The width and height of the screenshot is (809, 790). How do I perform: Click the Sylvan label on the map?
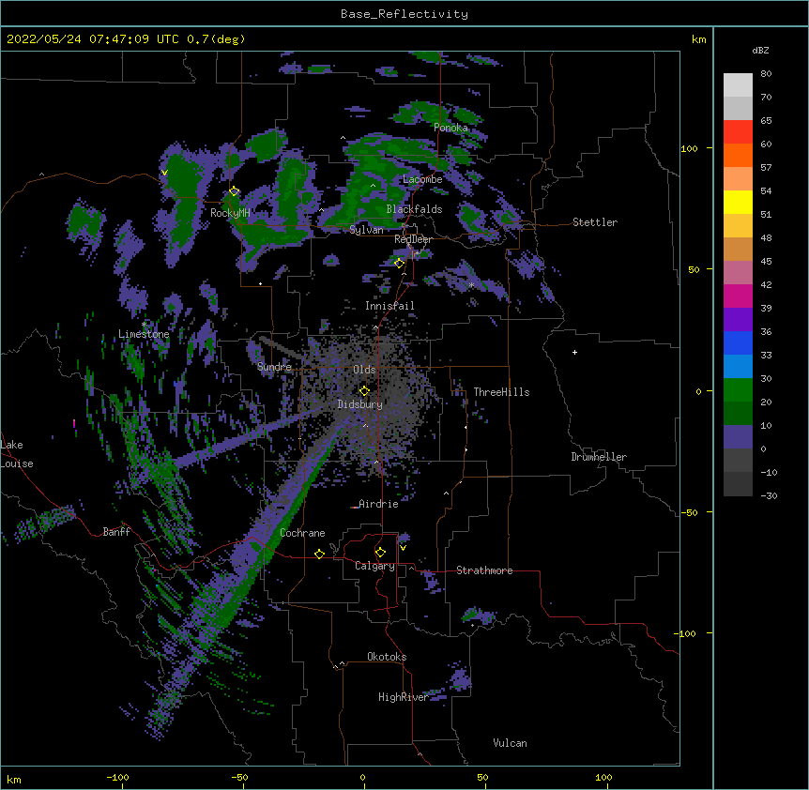tap(366, 230)
